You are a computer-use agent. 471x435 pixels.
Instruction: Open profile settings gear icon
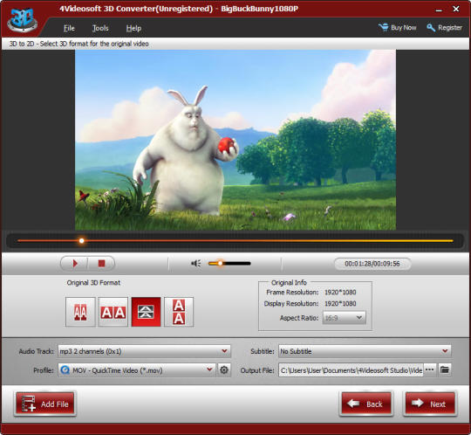tap(224, 370)
